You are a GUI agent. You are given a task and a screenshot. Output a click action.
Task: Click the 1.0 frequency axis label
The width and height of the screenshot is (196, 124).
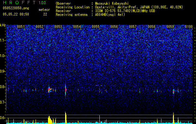(x=3, y=56)
